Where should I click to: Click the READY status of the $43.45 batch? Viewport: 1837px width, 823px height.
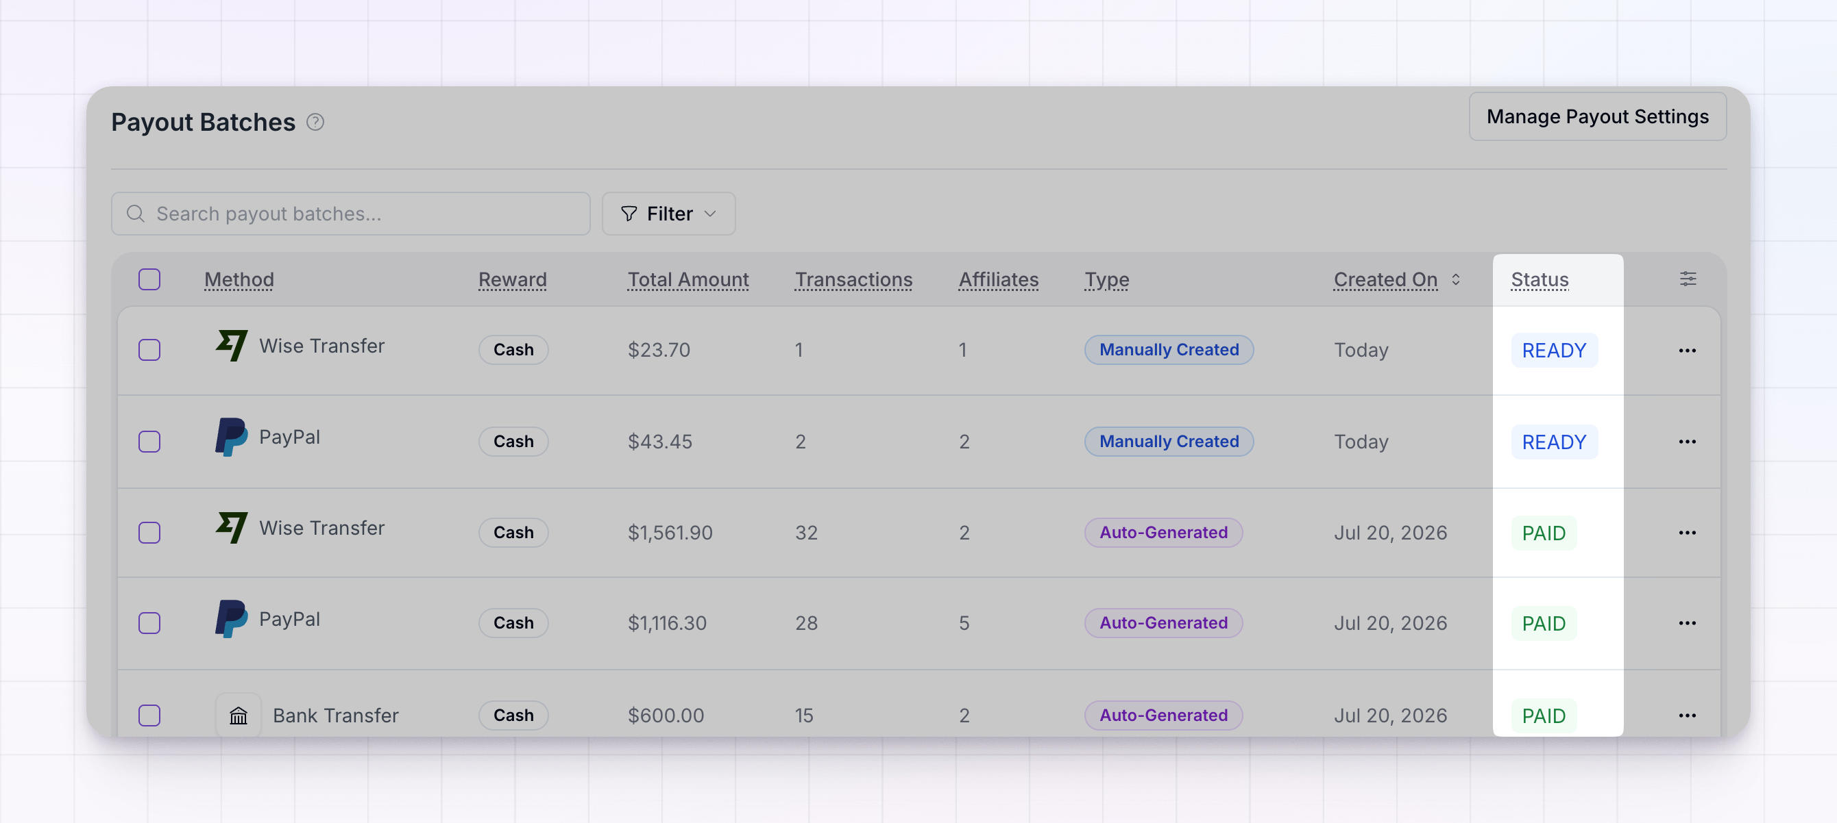point(1555,442)
